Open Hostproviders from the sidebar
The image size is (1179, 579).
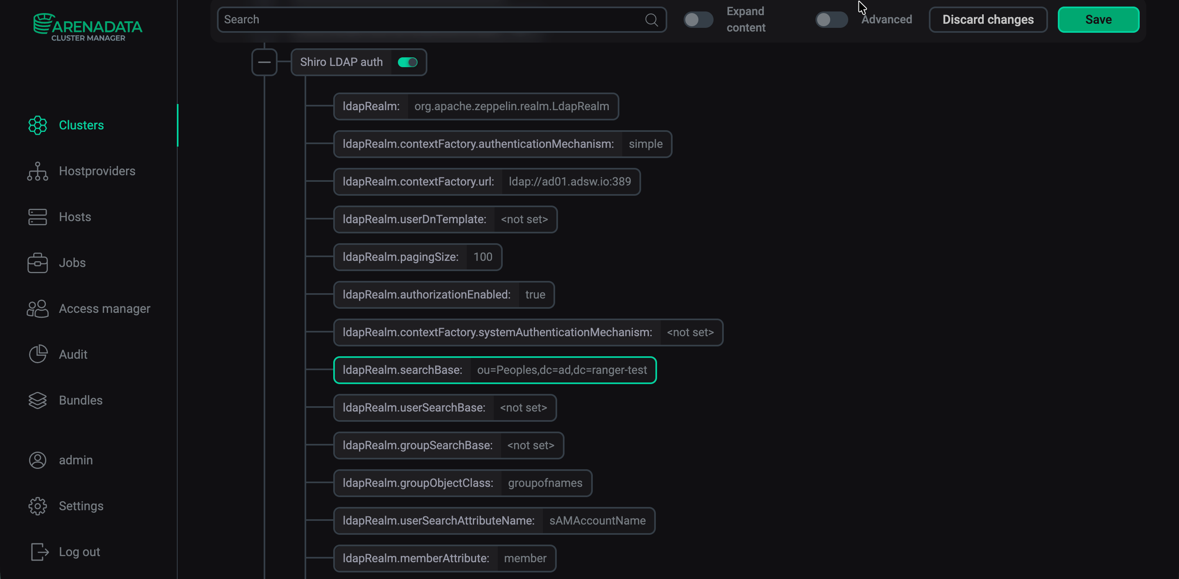38,171
